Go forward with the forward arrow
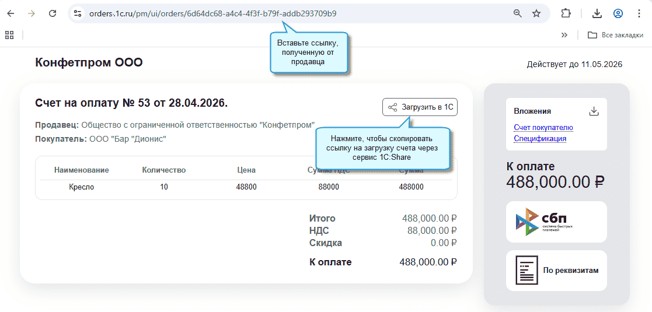This screenshot has height=312, width=652. click(x=31, y=13)
